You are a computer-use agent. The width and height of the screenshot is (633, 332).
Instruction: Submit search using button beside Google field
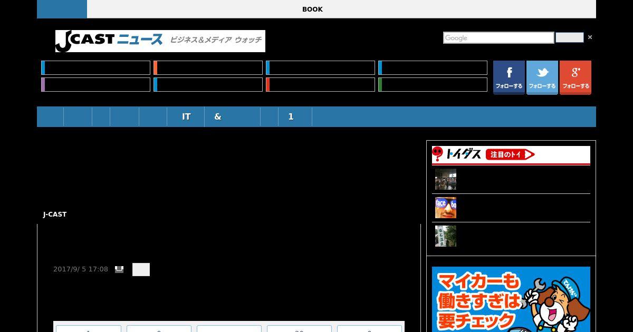[x=570, y=37]
